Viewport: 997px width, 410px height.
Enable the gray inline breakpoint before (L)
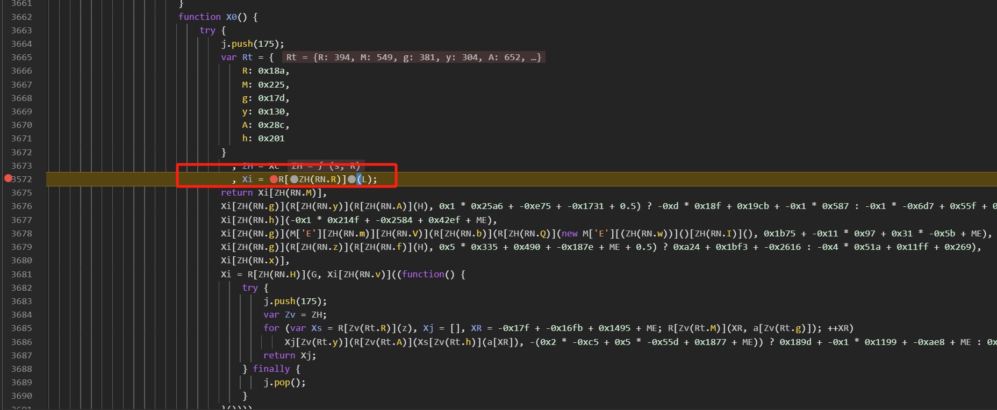pyautogui.click(x=352, y=179)
